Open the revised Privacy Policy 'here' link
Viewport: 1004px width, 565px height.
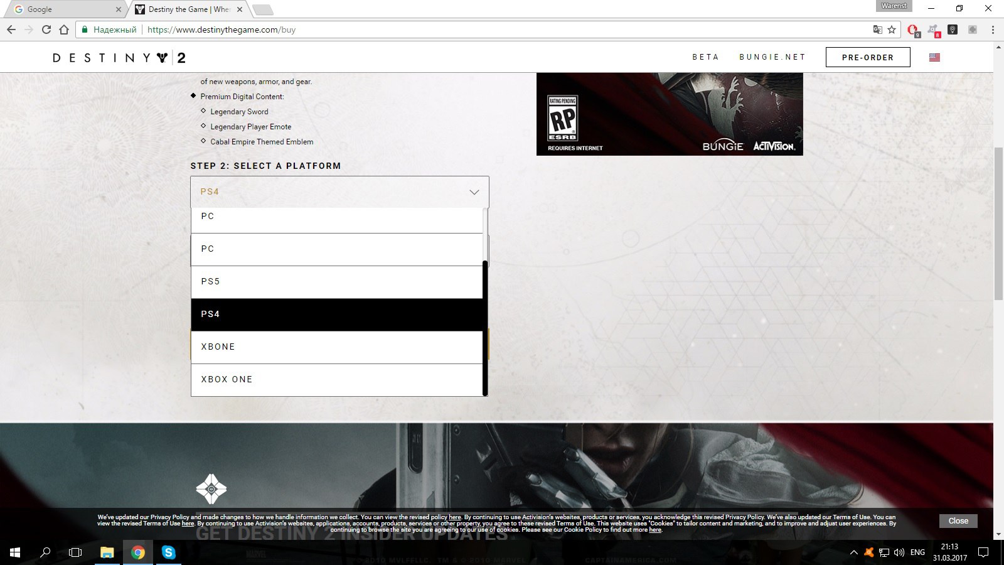click(455, 517)
